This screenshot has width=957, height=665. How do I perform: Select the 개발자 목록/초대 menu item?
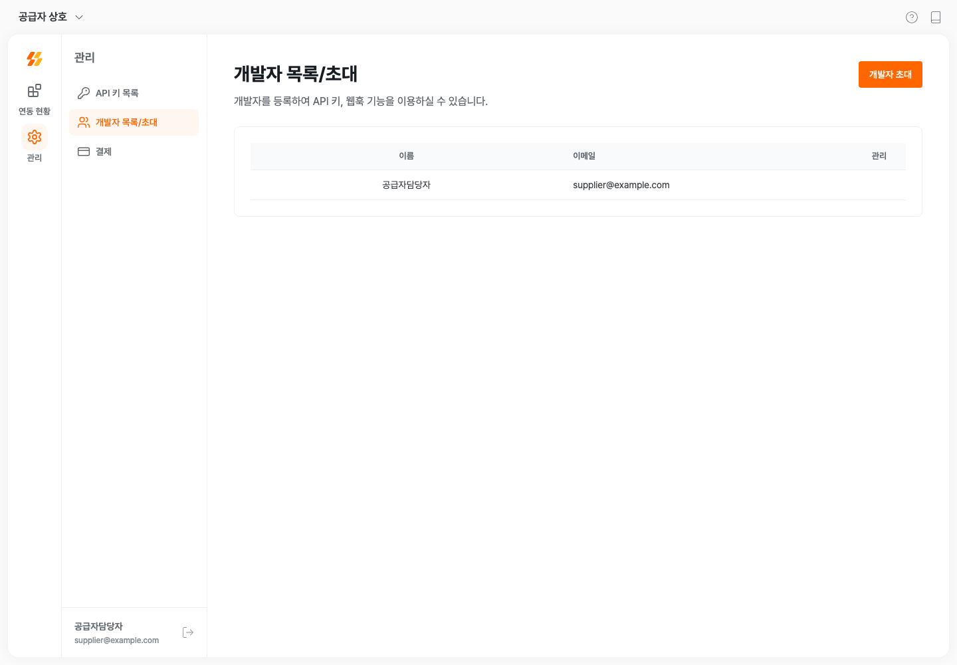tap(134, 122)
